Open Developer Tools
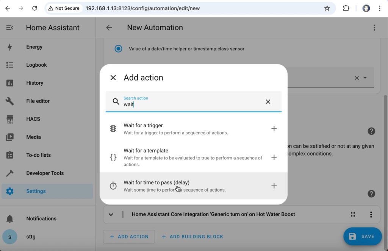This screenshot has height=251, width=388. 47,173
